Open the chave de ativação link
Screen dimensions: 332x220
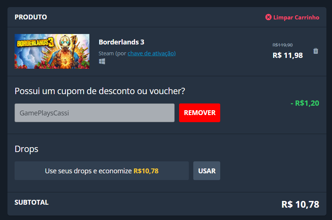(151, 53)
